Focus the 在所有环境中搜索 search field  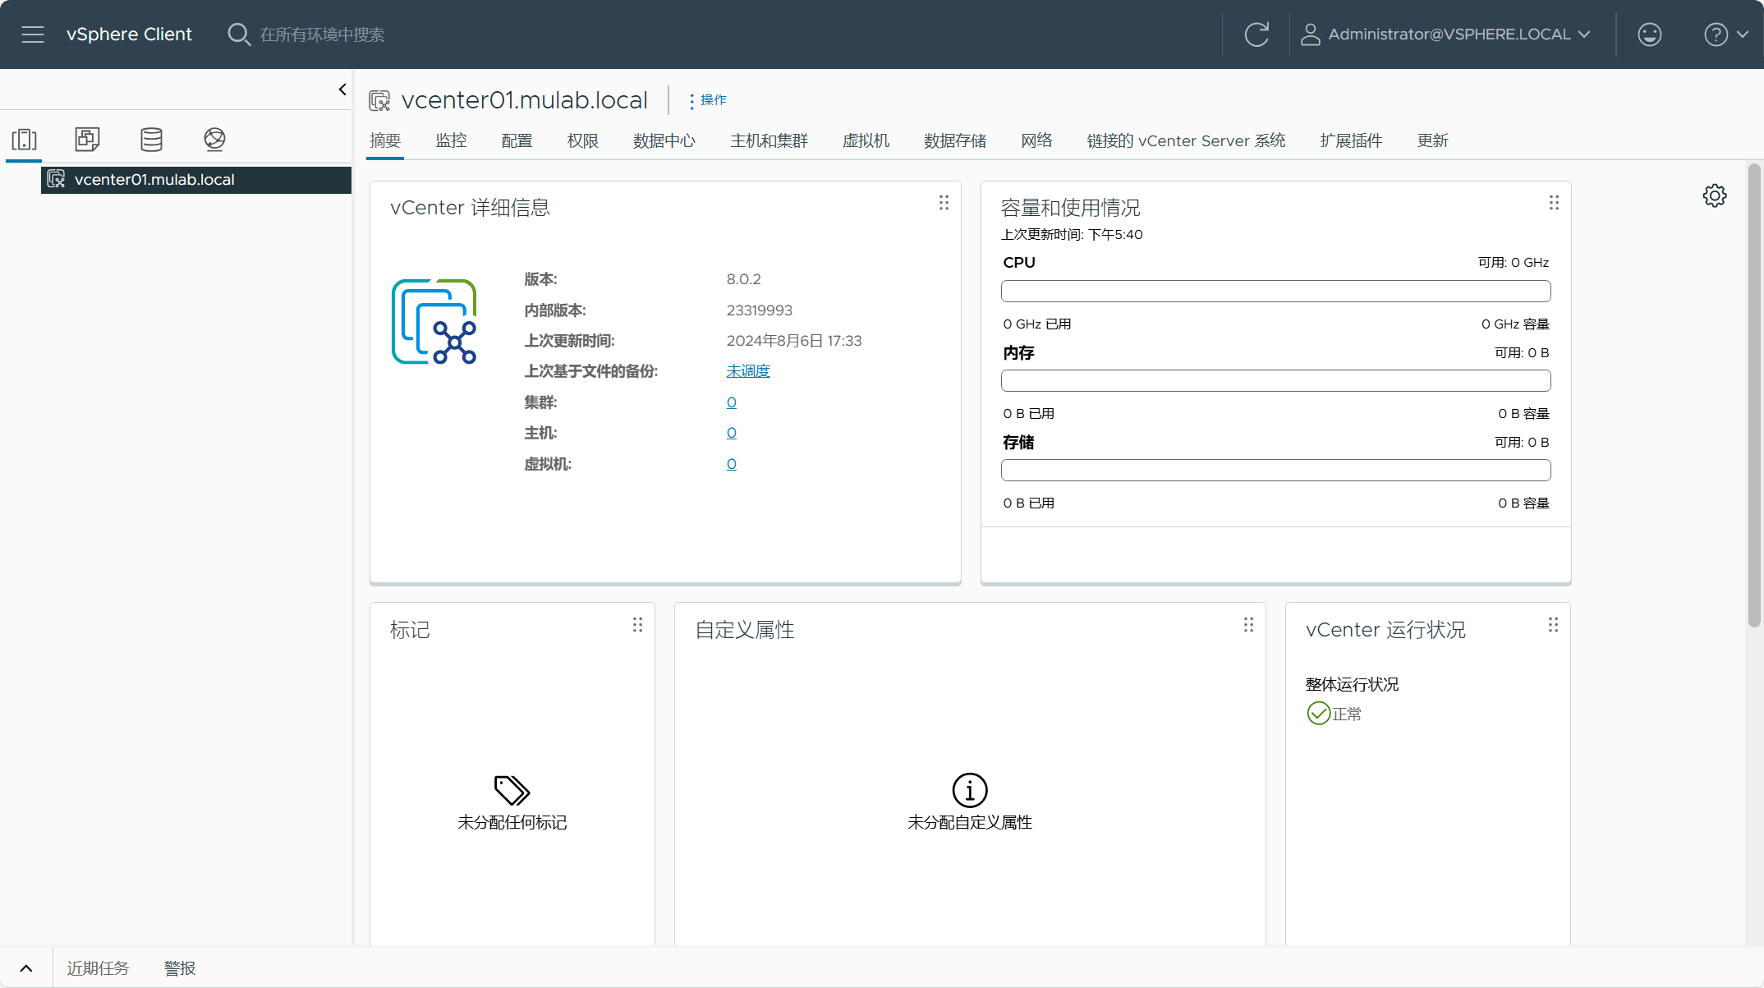click(x=322, y=34)
